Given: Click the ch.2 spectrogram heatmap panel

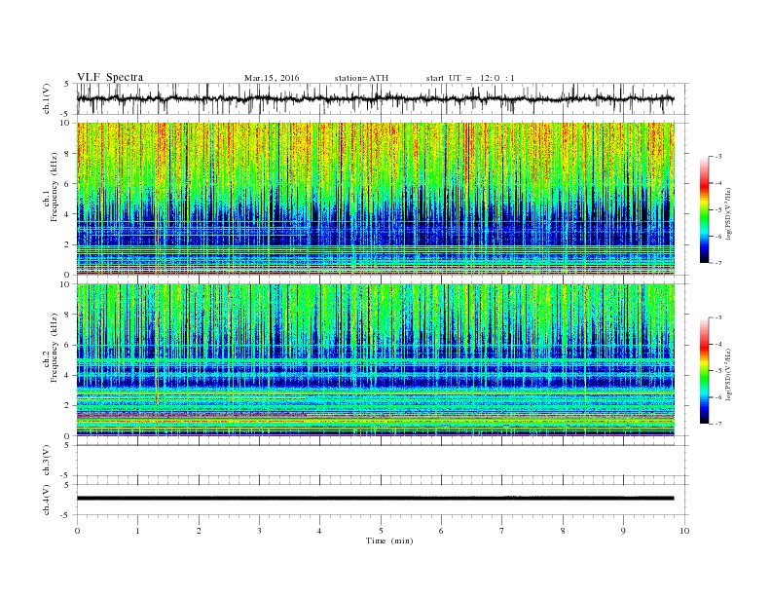Looking at the screenshot, I should [x=376, y=359].
